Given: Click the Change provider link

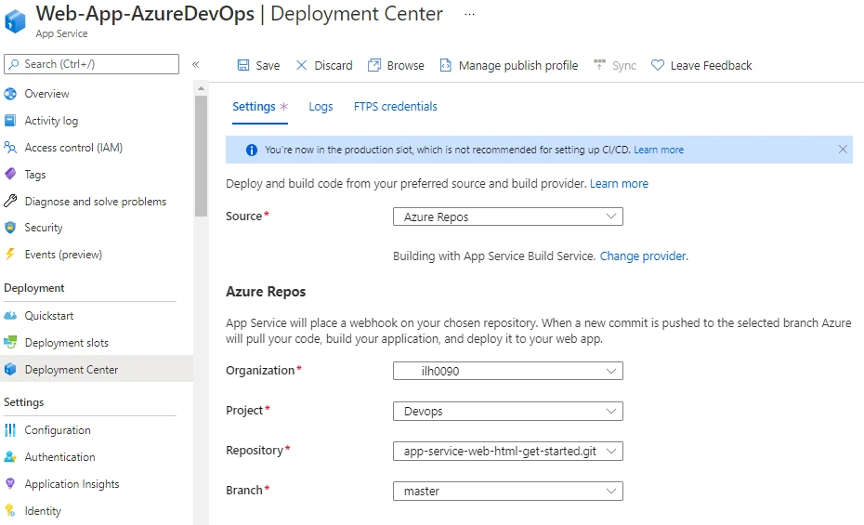Looking at the screenshot, I should (x=644, y=256).
